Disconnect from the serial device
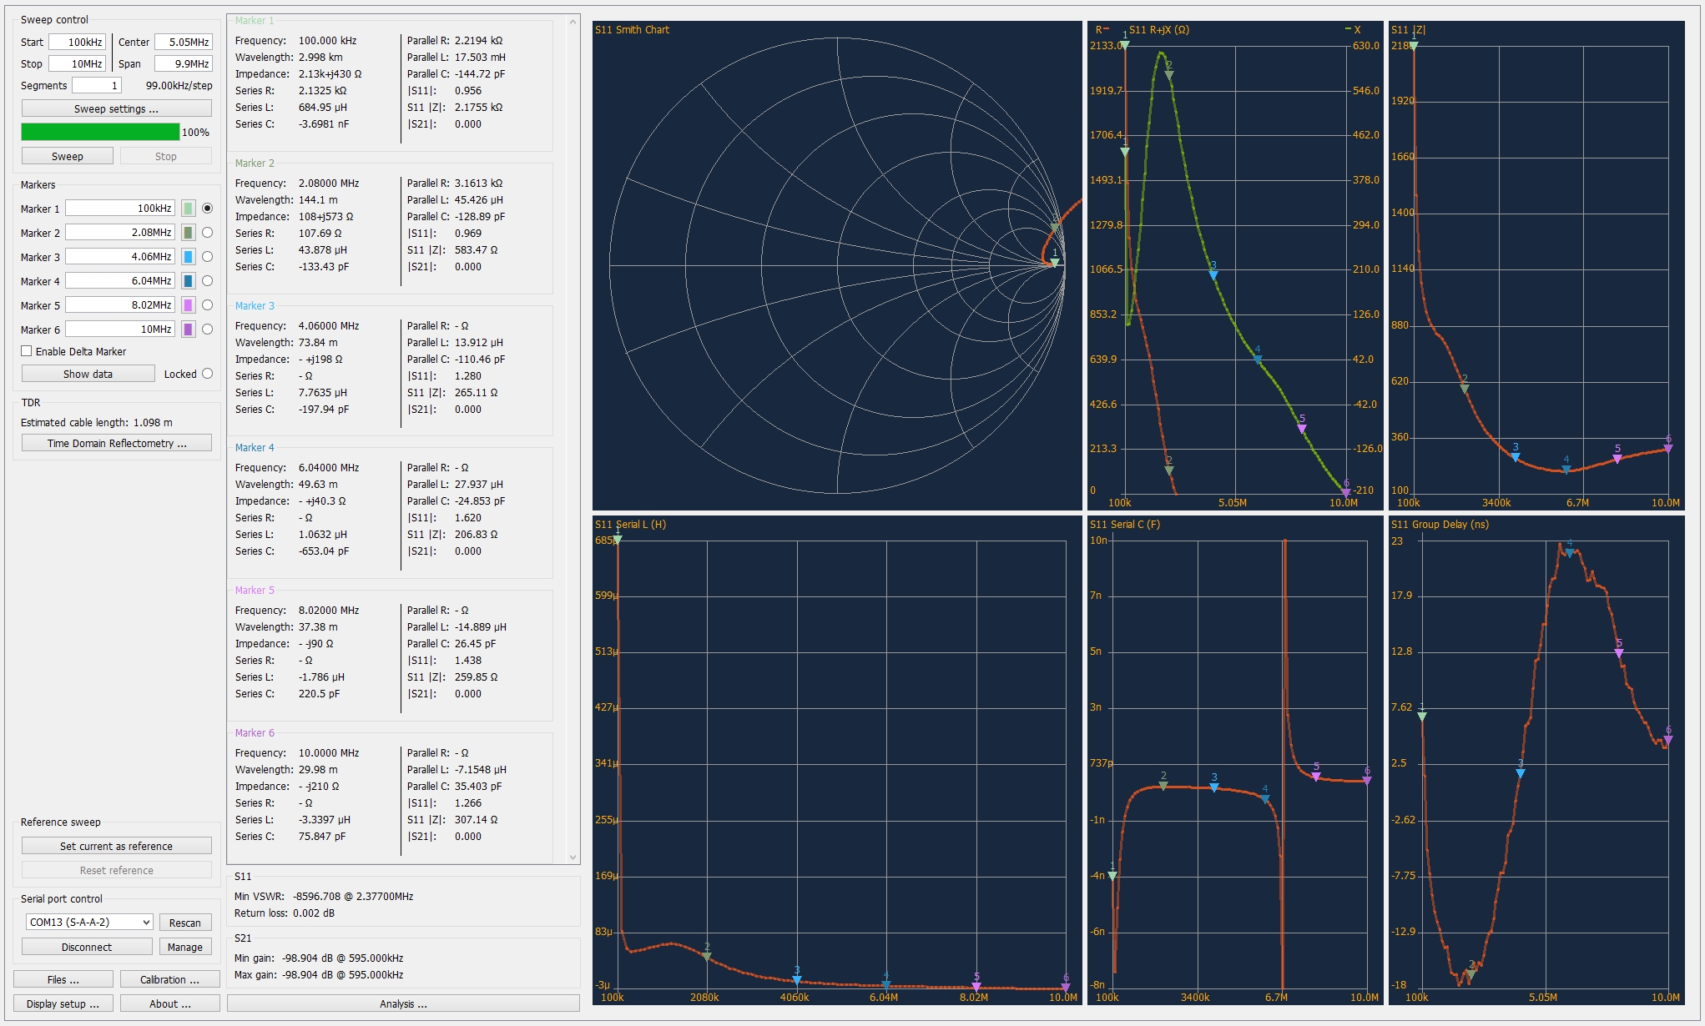1705x1026 pixels. click(x=87, y=947)
